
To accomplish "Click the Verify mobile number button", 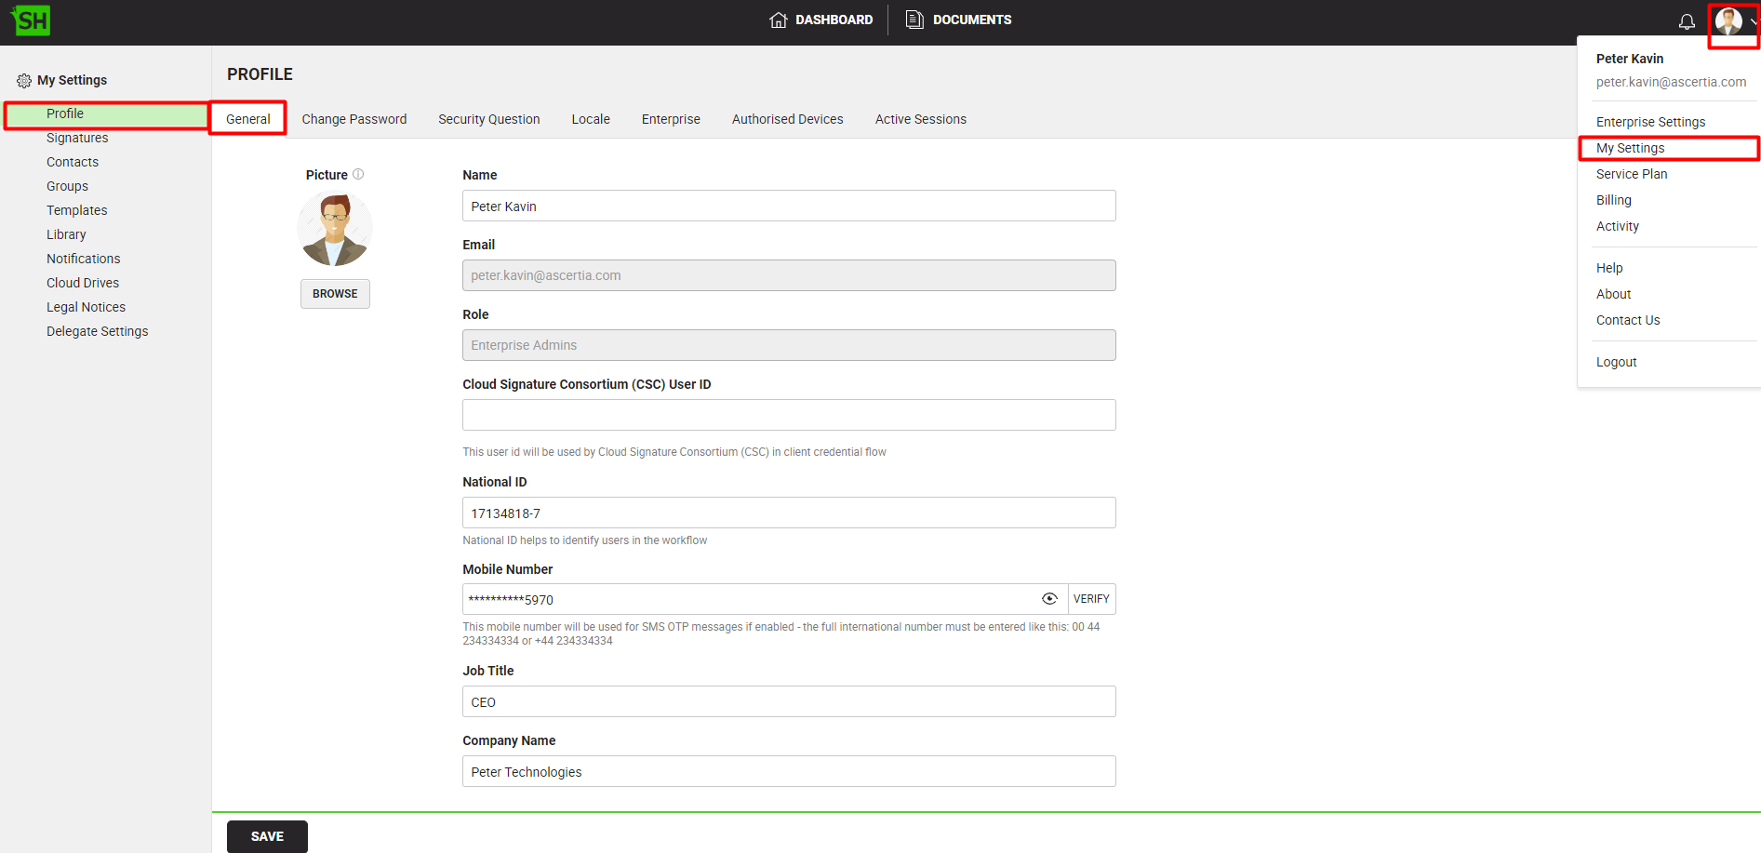I will click(1091, 599).
